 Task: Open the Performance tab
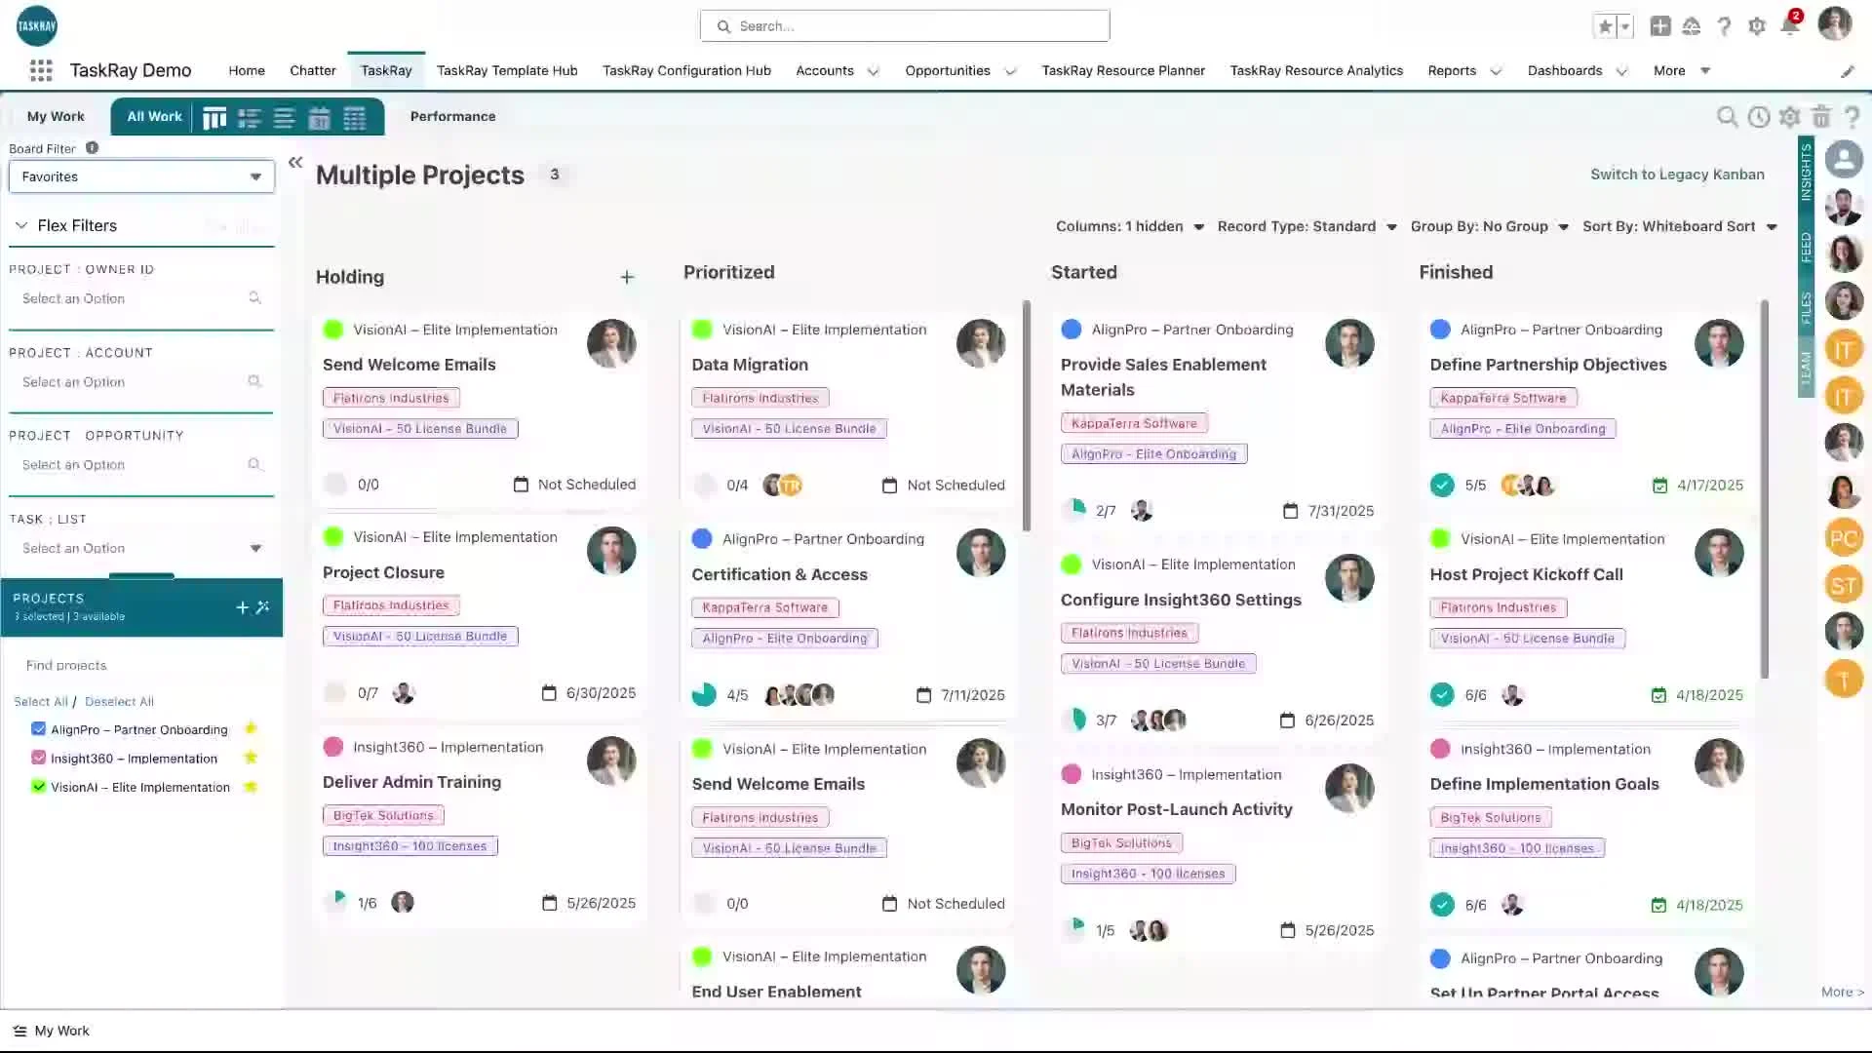452,116
